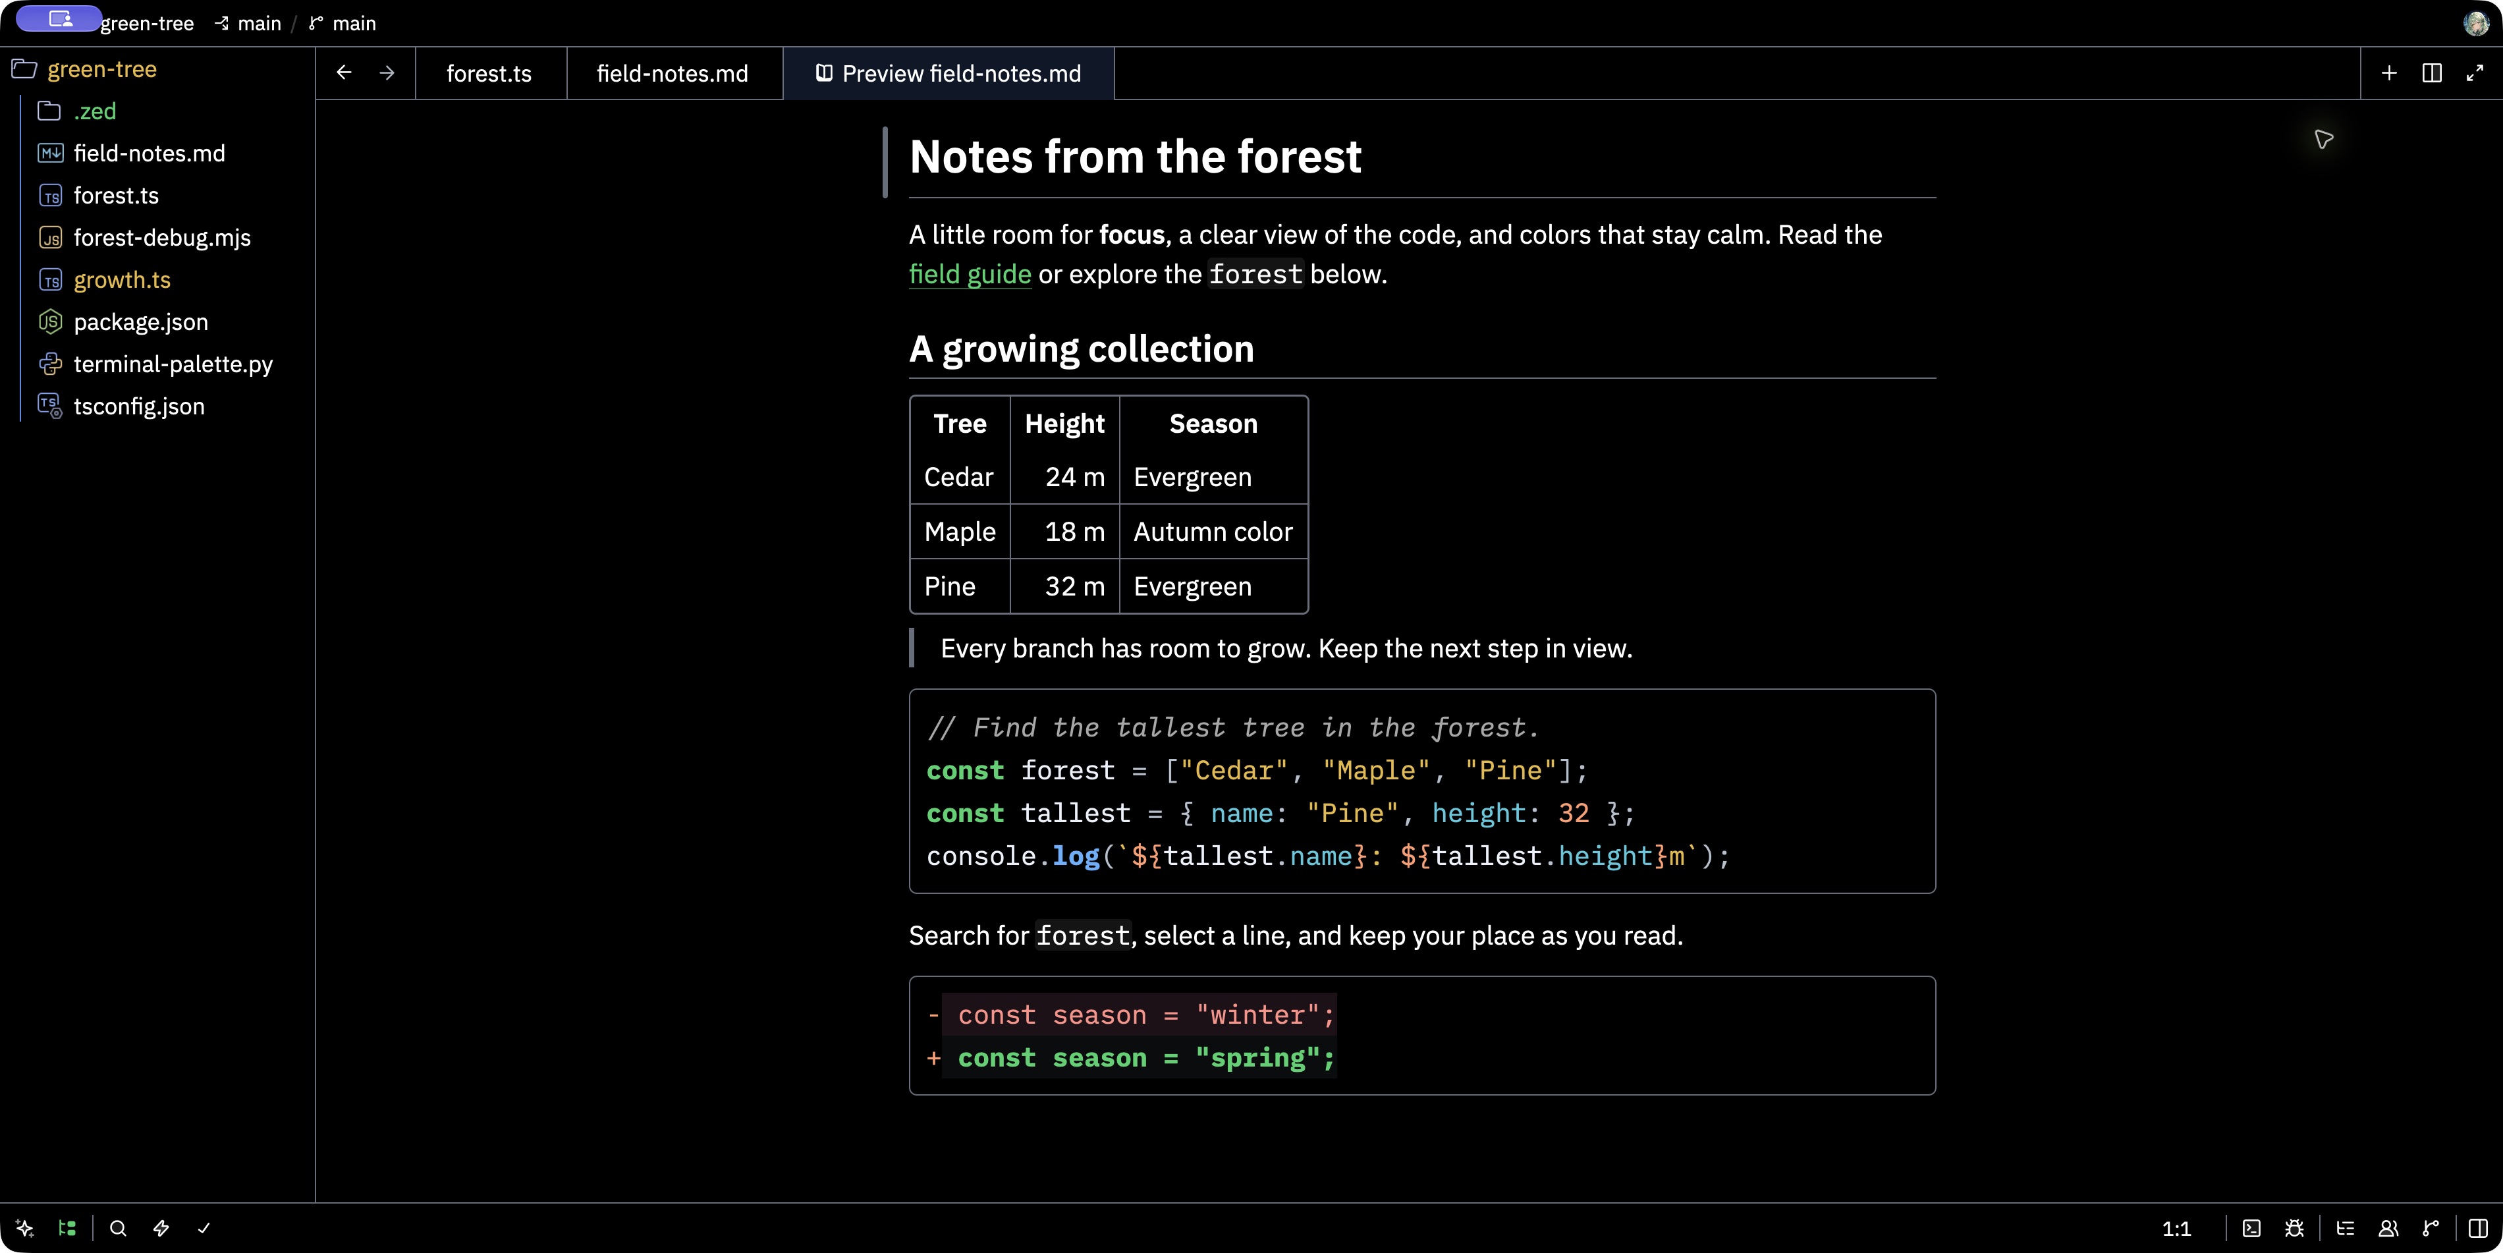
Task: Open the green-tree project name dropdown
Action: [x=148, y=23]
